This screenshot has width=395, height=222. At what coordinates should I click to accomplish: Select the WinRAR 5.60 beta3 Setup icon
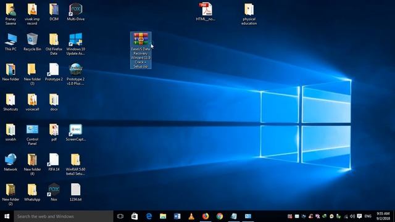[x=75, y=165]
